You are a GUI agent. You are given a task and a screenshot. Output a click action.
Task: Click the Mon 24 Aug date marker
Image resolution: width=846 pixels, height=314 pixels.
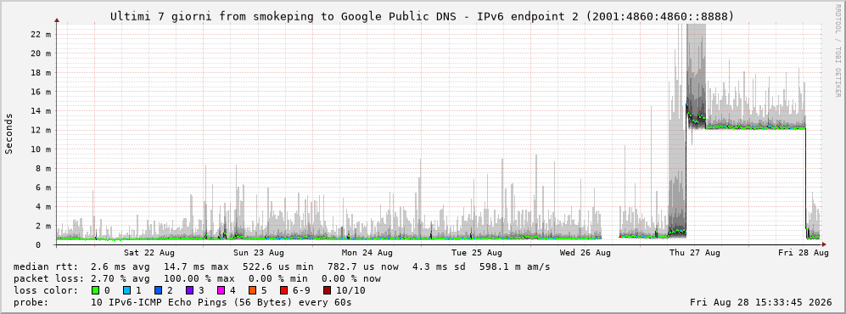click(367, 253)
